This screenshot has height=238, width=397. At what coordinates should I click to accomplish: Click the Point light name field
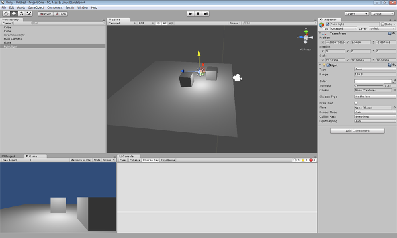coord(355,24)
